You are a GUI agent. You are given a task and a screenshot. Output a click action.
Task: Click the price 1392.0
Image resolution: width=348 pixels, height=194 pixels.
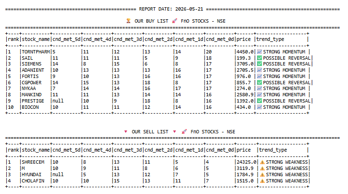coord(245,101)
